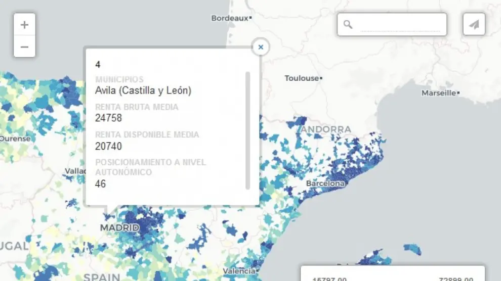Zoom out with the minus button

click(x=24, y=47)
